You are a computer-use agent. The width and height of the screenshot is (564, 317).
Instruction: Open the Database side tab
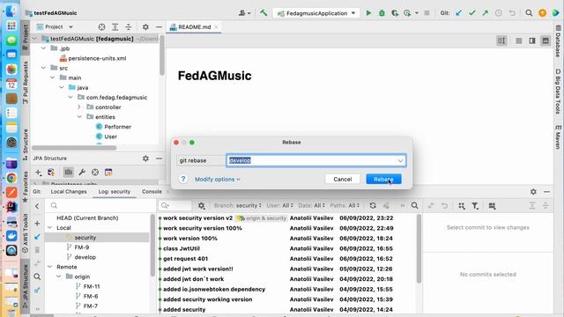coord(558,41)
